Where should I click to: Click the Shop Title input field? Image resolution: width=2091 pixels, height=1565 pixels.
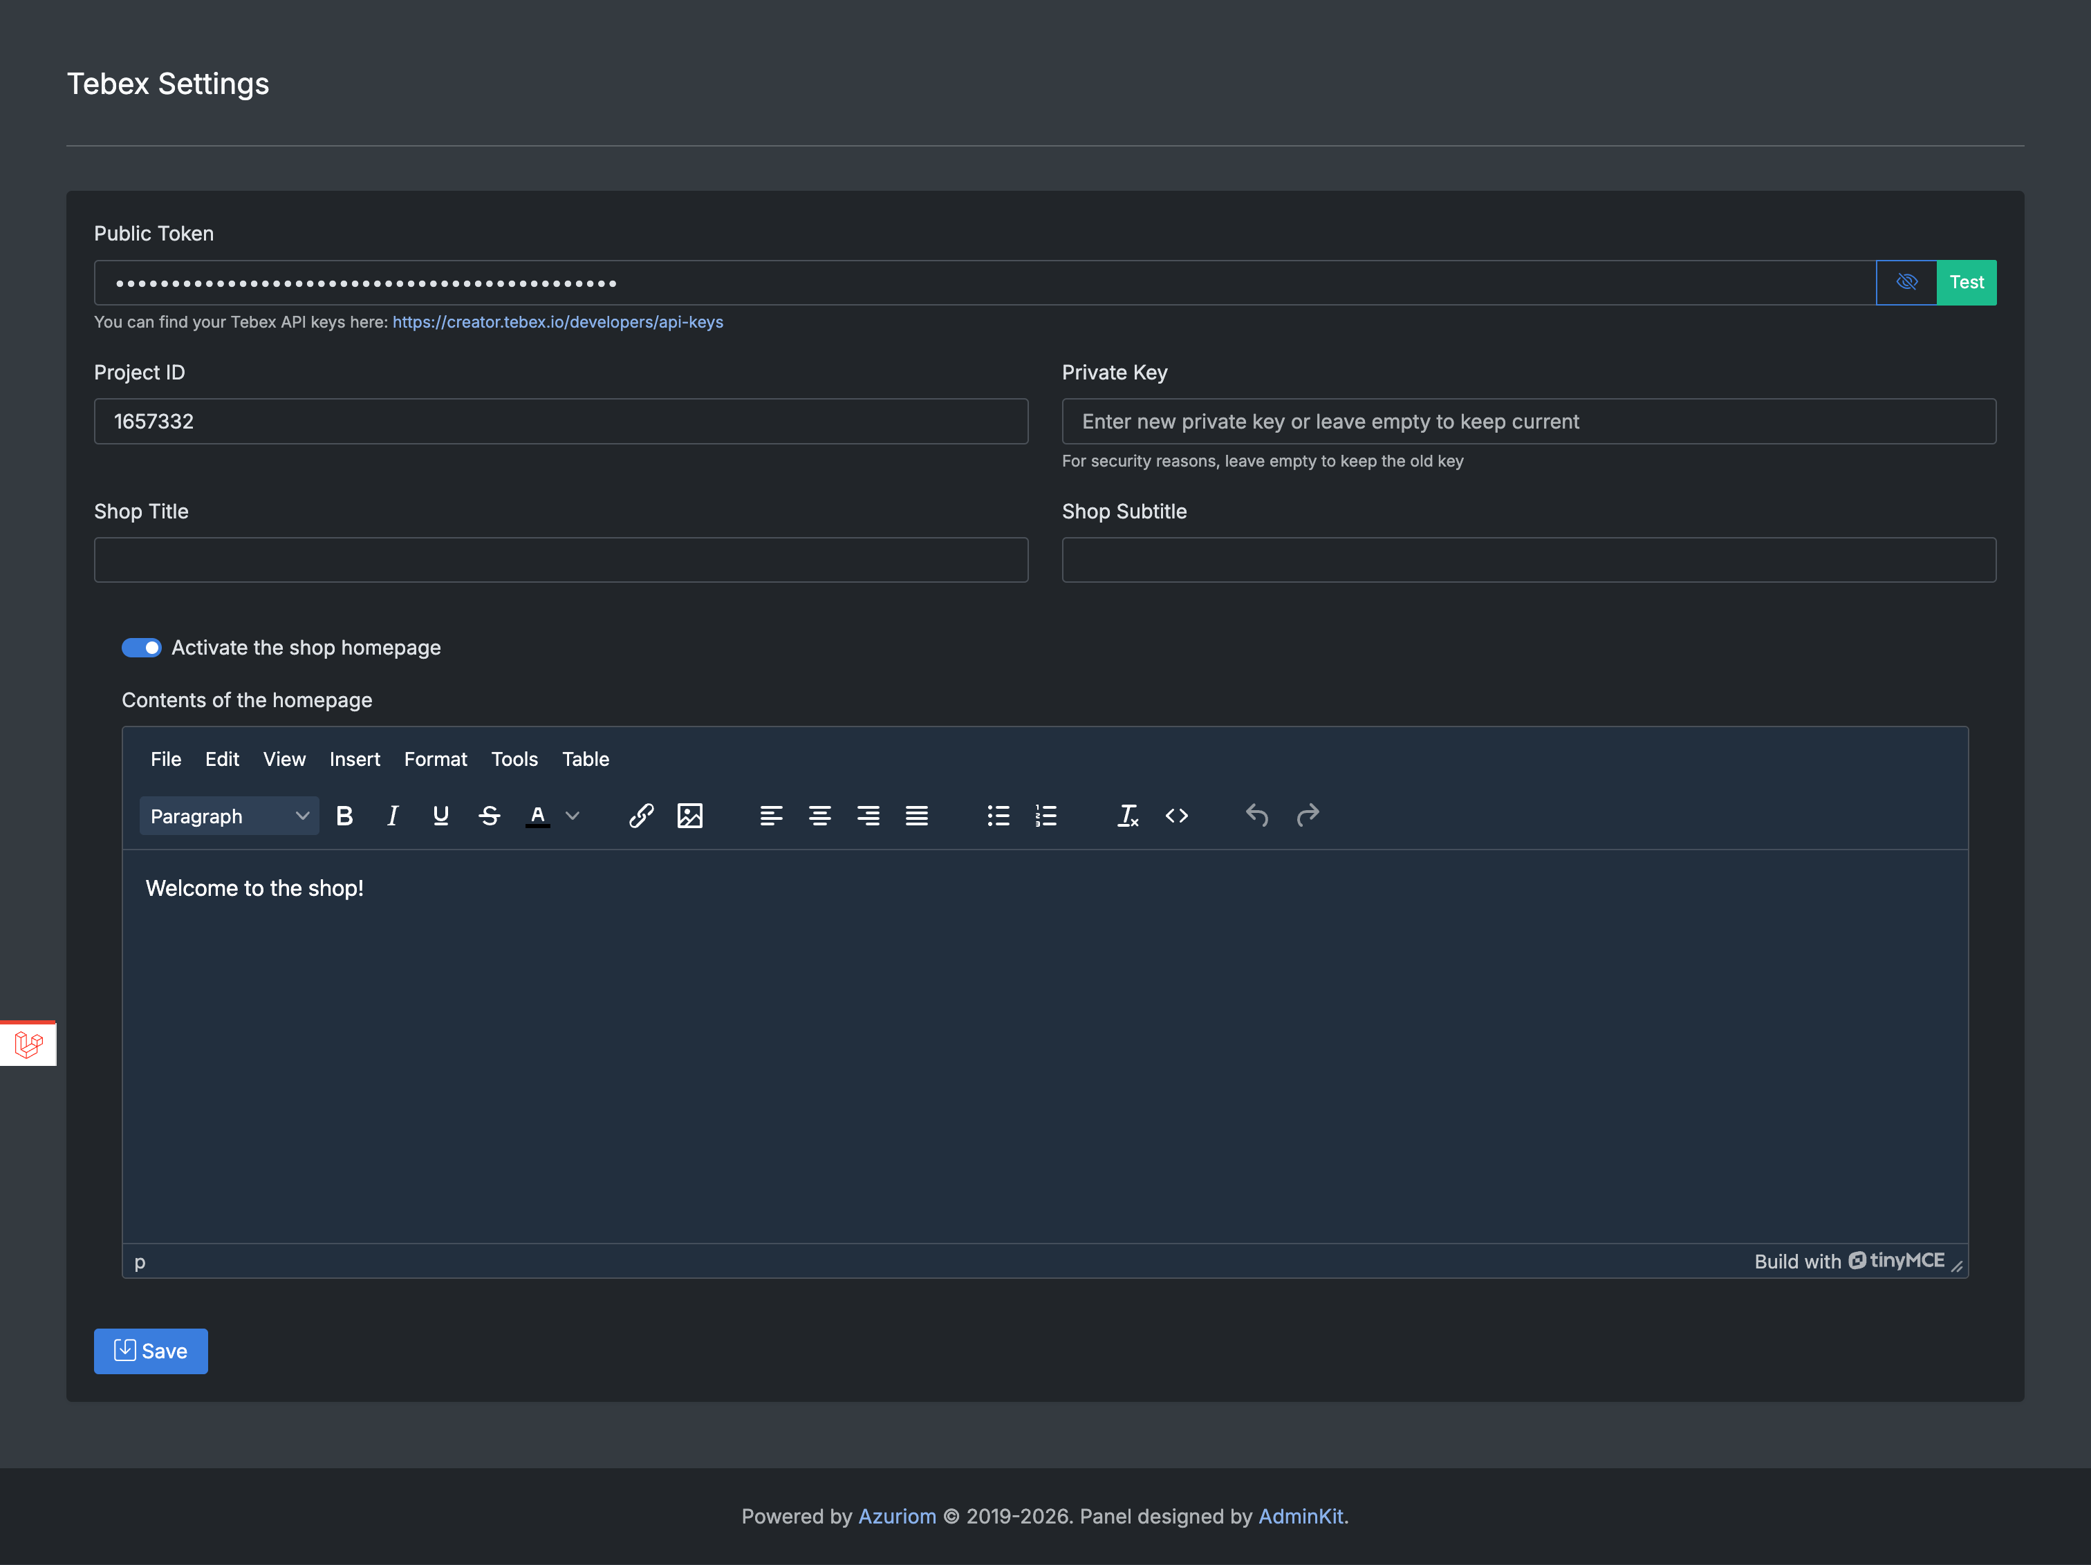pos(561,561)
